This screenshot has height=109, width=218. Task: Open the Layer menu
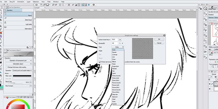coord(29,2)
